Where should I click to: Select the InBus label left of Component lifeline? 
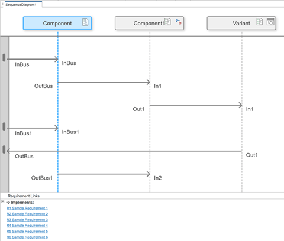(22, 64)
